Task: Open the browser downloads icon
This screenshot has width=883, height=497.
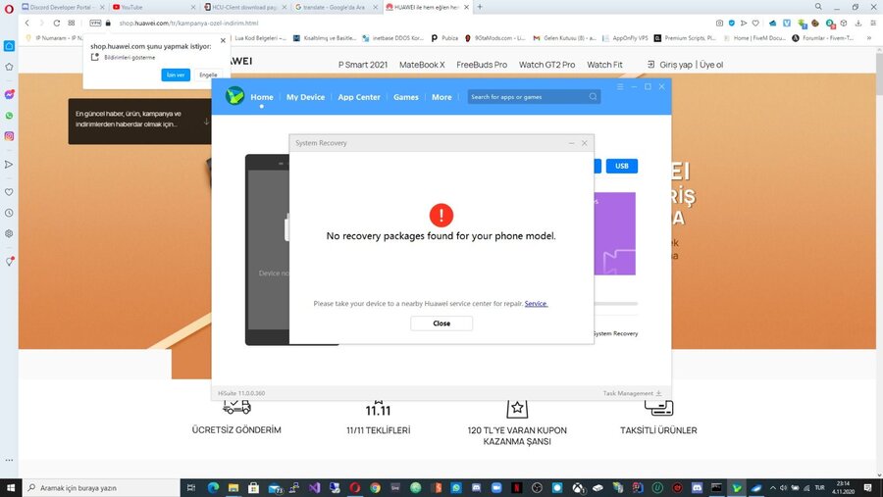Action: click(x=858, y=24)
